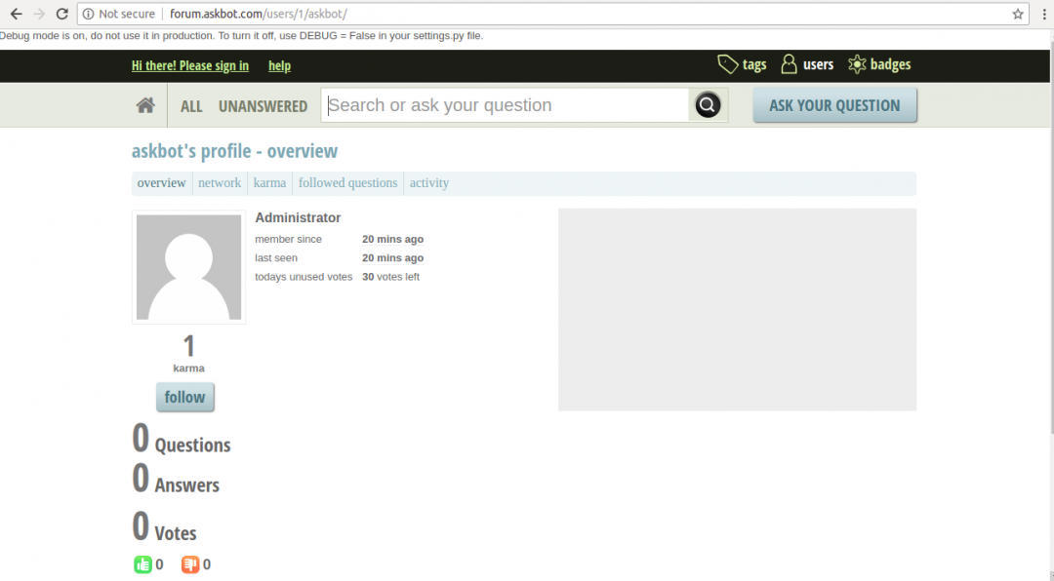Click the search magnifier icon
1054x581 pixels.
coord(707,104)
